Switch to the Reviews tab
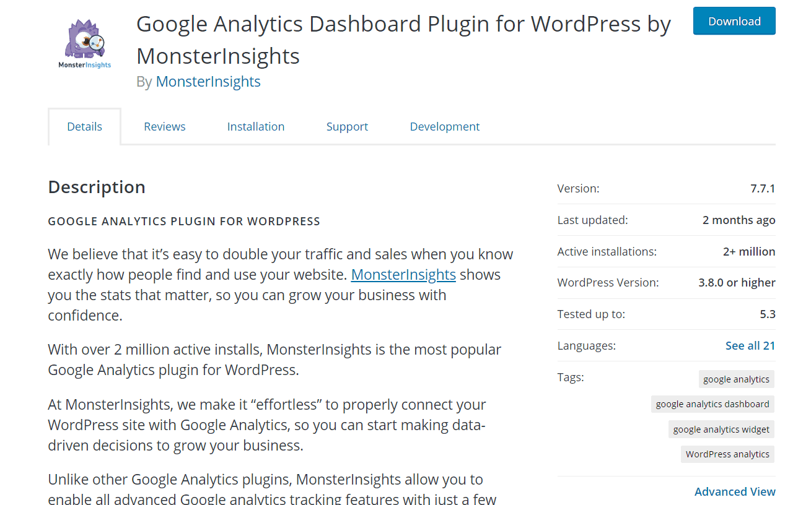 coord(165,126)
